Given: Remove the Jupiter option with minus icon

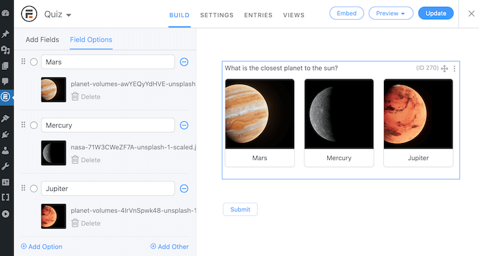Looking at the screenshot, I should pyautogui.click(x=184, y=188).
